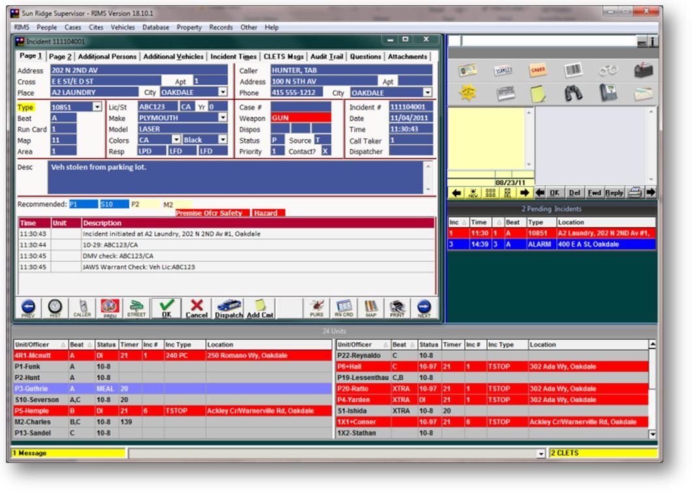
Task: Expand the Colors CA dropdown
Action: pyautogui.click(x=176, y=140)
